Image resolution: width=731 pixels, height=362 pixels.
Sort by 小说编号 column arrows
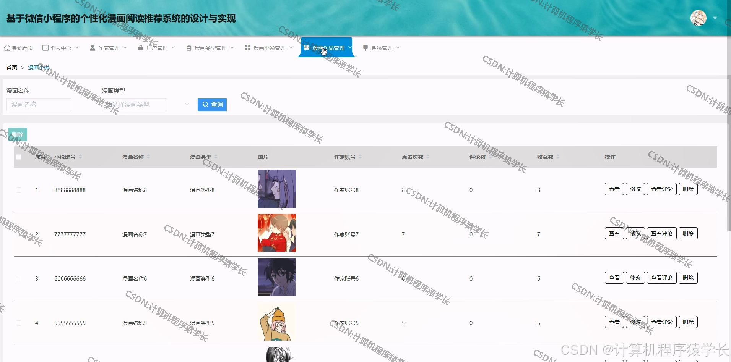(80, 157)
